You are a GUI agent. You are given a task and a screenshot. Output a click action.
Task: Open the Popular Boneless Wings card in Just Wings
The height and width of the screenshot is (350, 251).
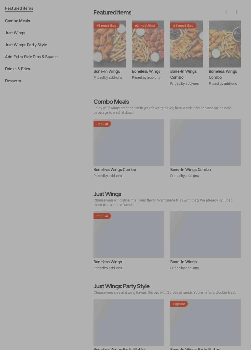click(x=129, y=234)
